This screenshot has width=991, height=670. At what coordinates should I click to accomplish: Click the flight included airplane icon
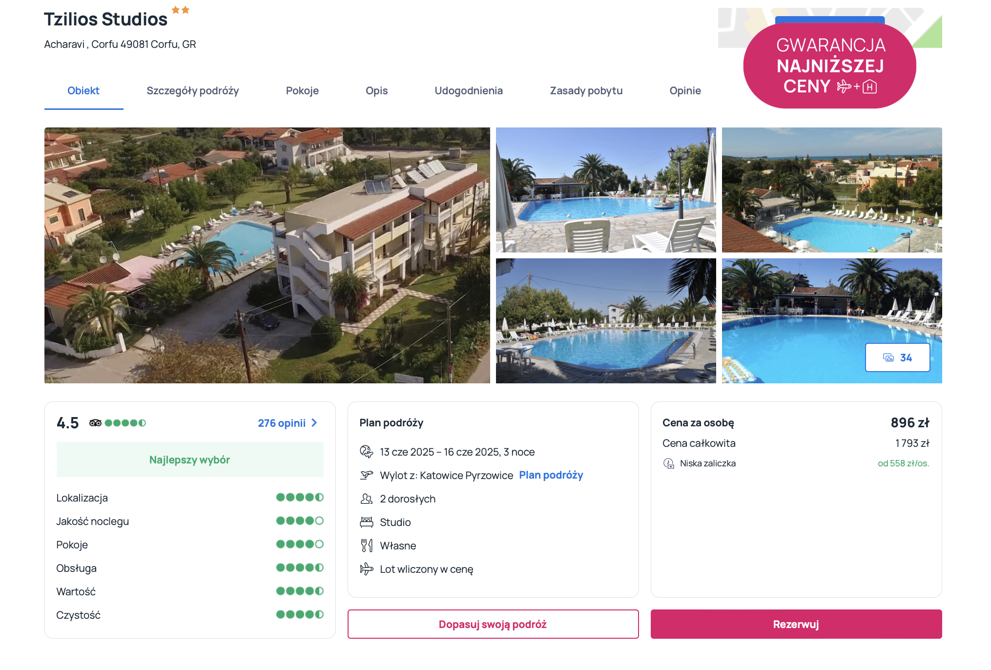click(x=366, y=569)
